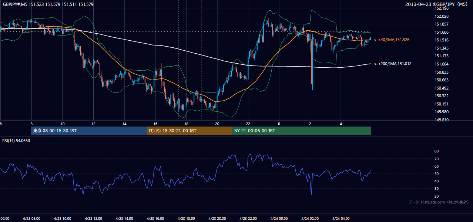
Task: Click the <--<200,SMA,151.012 indicator label
Action: (x=393, y=64)
